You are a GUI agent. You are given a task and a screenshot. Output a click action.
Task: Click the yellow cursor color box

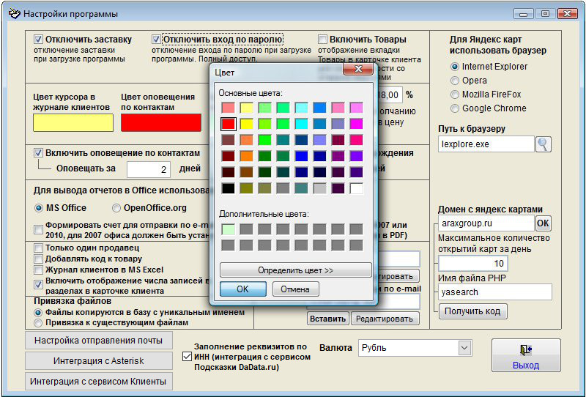[73, 122]
